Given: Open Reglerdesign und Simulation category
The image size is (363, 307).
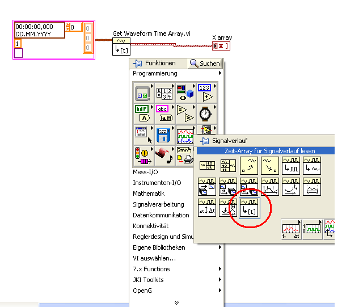Looking at the screenshot, I should click(x=163, y=237).
